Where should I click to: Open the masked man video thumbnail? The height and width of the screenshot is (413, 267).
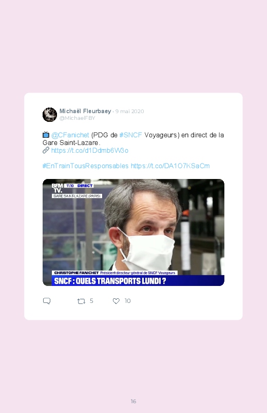click(x=133, y=232)
